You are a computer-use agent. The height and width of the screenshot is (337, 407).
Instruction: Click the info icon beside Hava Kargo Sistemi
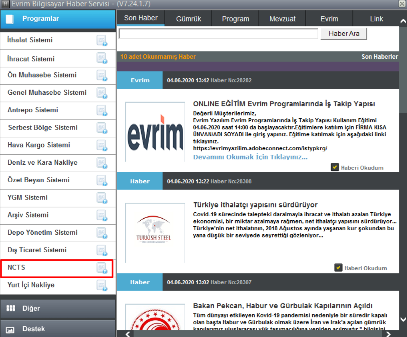pyautogui.click(x=102, y=146)
